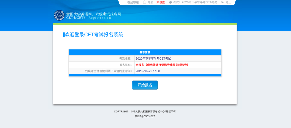The width and height of the screenshot is (291, 128).
Task: Open the 在线客服 online support link
Action: click(133, 2)
